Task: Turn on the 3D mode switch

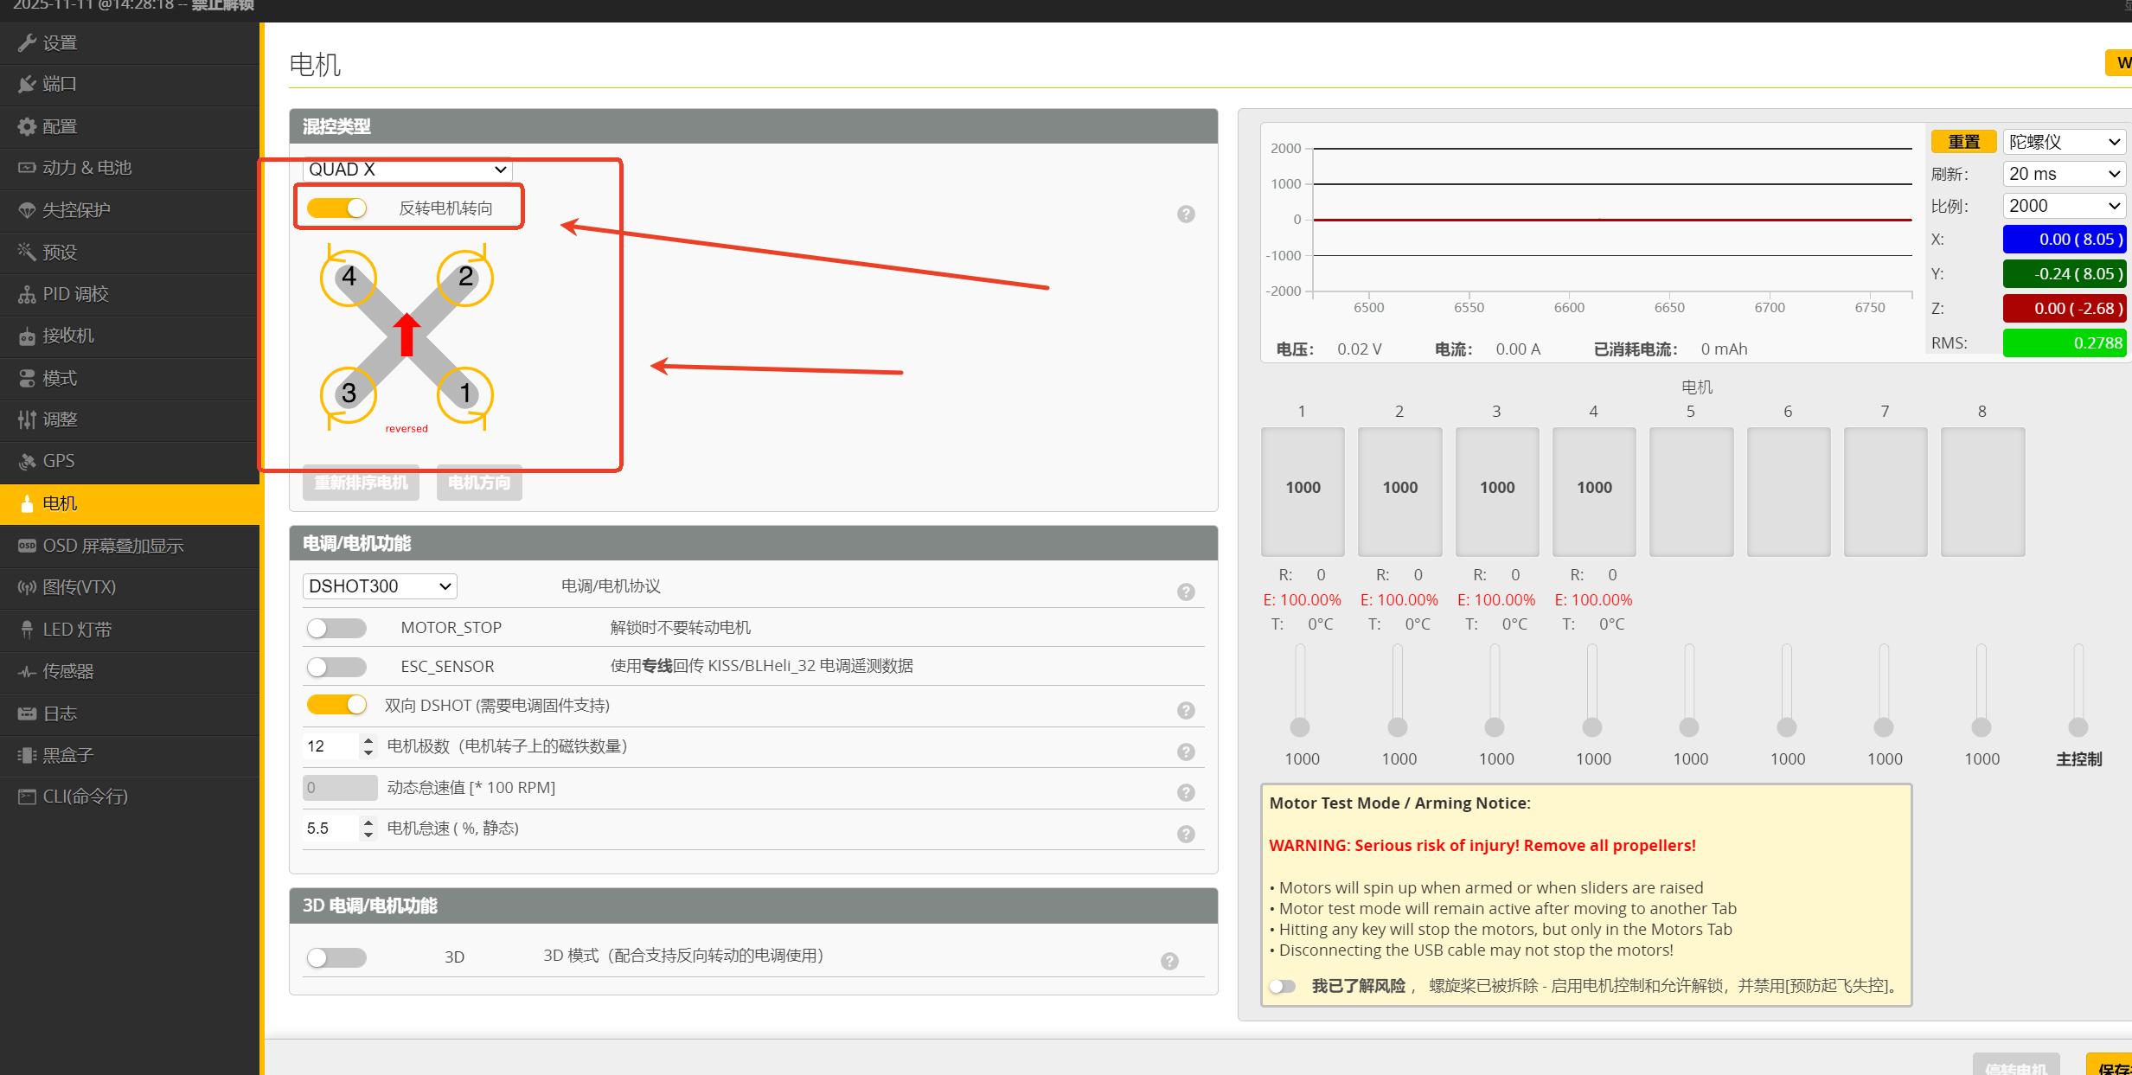Action: pyautogui.click(x=336, y=957)
